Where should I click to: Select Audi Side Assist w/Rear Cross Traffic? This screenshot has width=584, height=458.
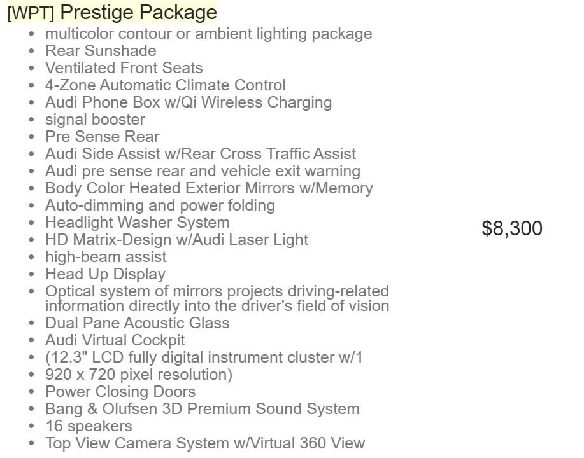(201, 154)
